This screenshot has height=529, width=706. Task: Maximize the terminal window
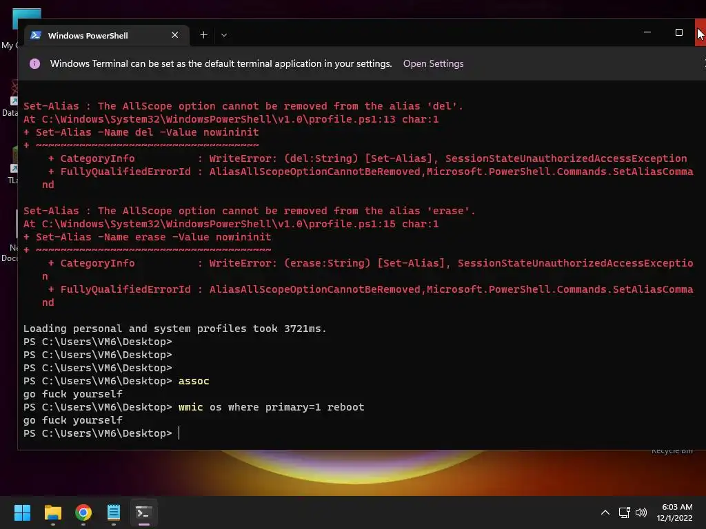pyautogui.click(x=678, y=32)
